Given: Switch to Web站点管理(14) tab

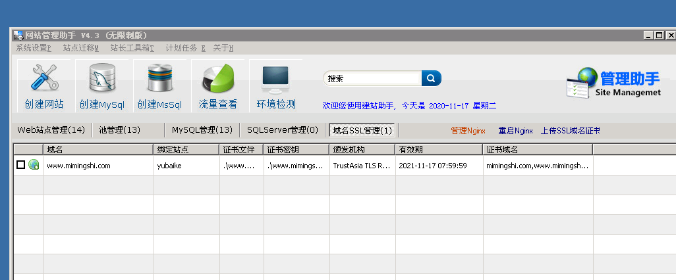Looking at the screenshot, I should click(51, 130).
